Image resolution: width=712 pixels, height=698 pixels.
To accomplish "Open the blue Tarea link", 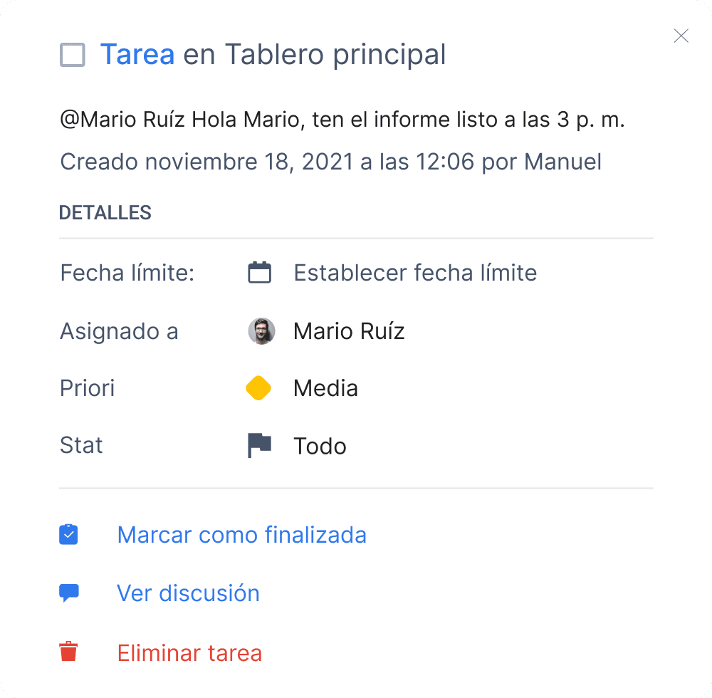I will click(137, 55).
